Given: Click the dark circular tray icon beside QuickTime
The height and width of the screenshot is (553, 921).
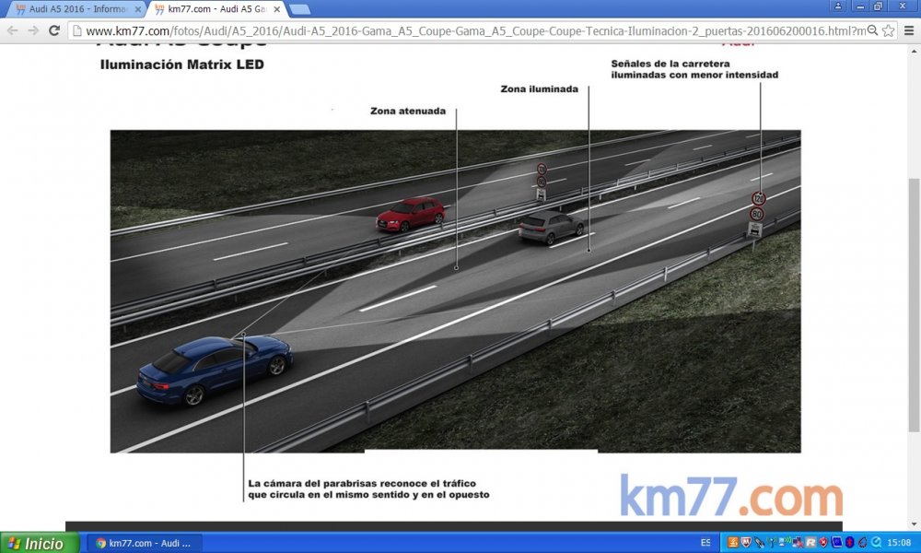Looking at the screenshot, I should coord(862,543).
